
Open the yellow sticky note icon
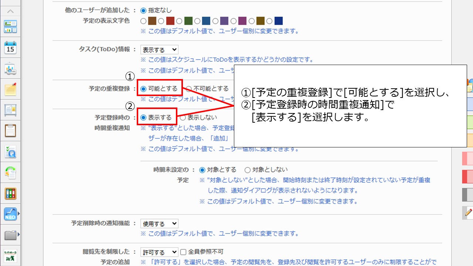tap(11, 90)
